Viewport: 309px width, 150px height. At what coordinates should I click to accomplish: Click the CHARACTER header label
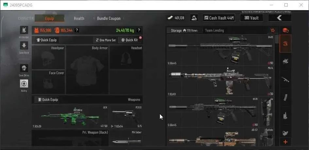tap(26, 18)
